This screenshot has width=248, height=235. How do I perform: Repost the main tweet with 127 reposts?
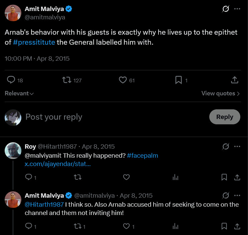tap(67, 80)
